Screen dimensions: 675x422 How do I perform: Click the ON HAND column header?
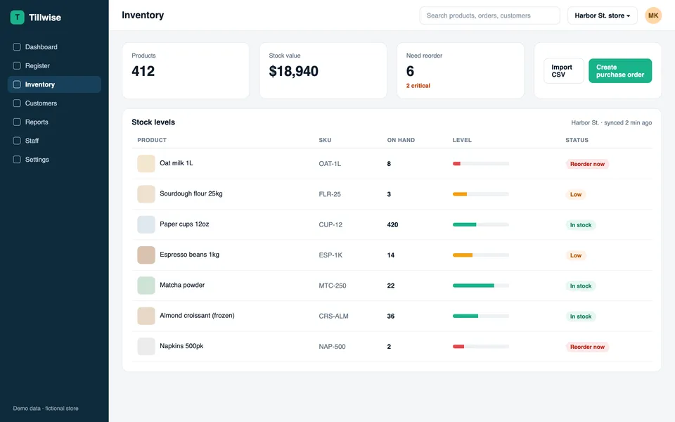click(401, 140)
